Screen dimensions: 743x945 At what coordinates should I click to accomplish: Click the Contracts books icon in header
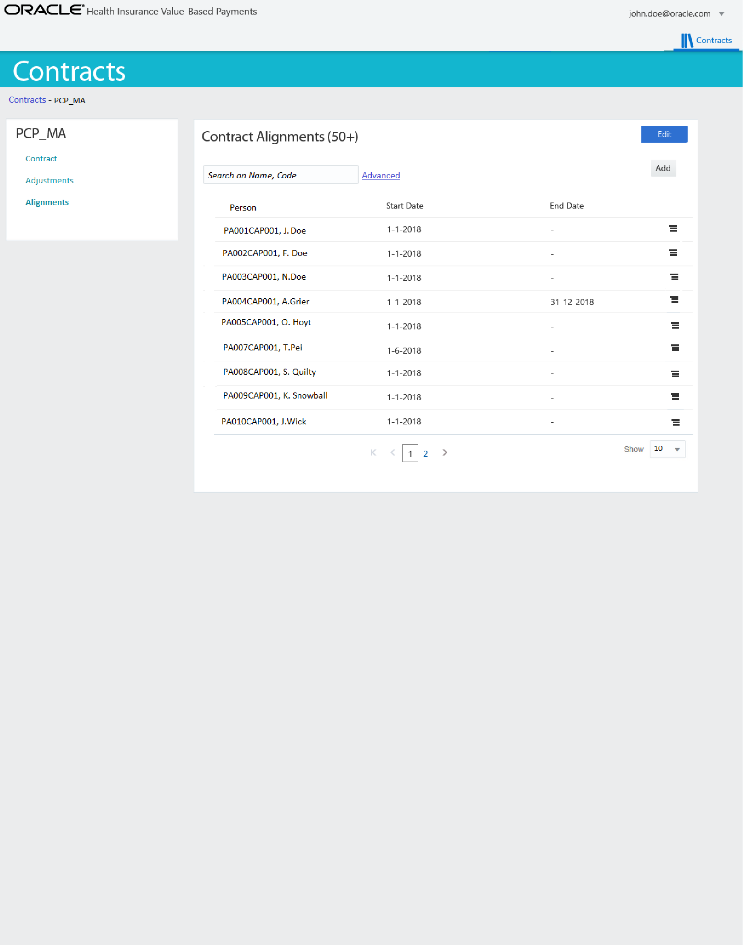pos(686,40)
